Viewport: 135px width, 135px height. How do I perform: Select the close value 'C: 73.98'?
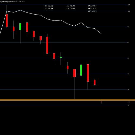pos(49,9)
